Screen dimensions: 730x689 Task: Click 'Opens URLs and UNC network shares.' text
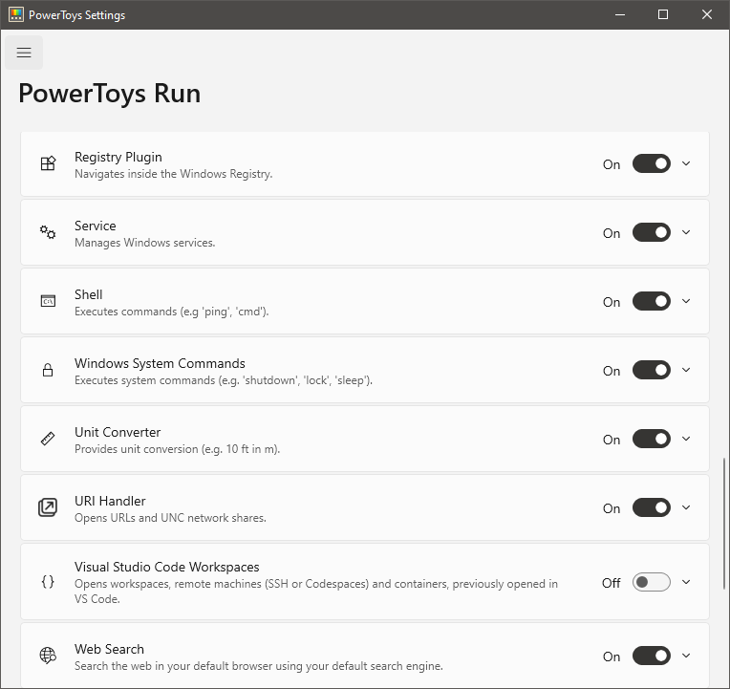click(x=170, y=518)
